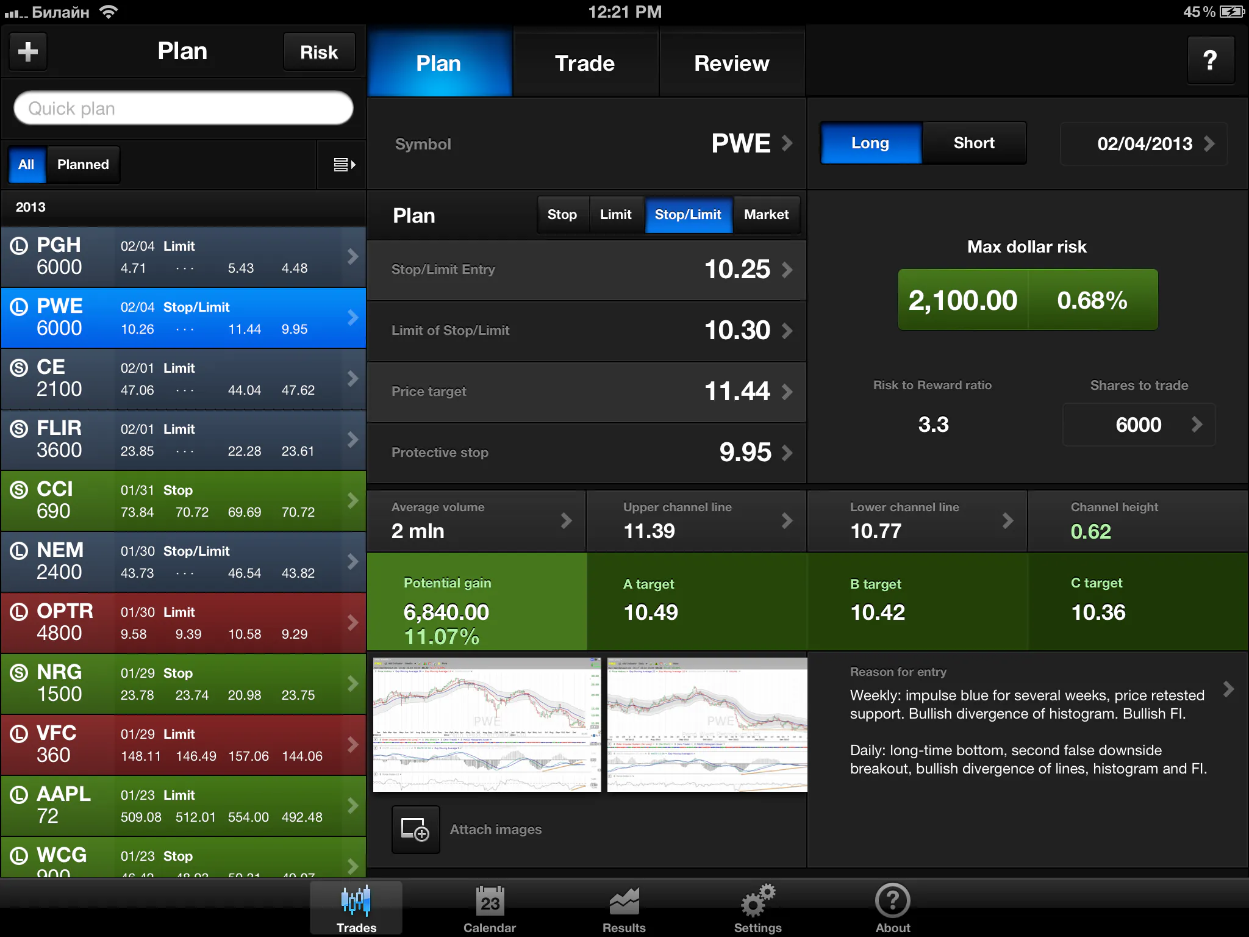Click the S icon on FLIR row
This screenshot has height=937, width=1249.
[x=20, y=428]
